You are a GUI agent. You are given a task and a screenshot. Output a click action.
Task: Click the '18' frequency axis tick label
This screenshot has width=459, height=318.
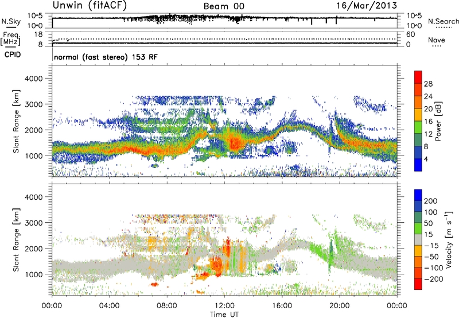coord(38,34)
